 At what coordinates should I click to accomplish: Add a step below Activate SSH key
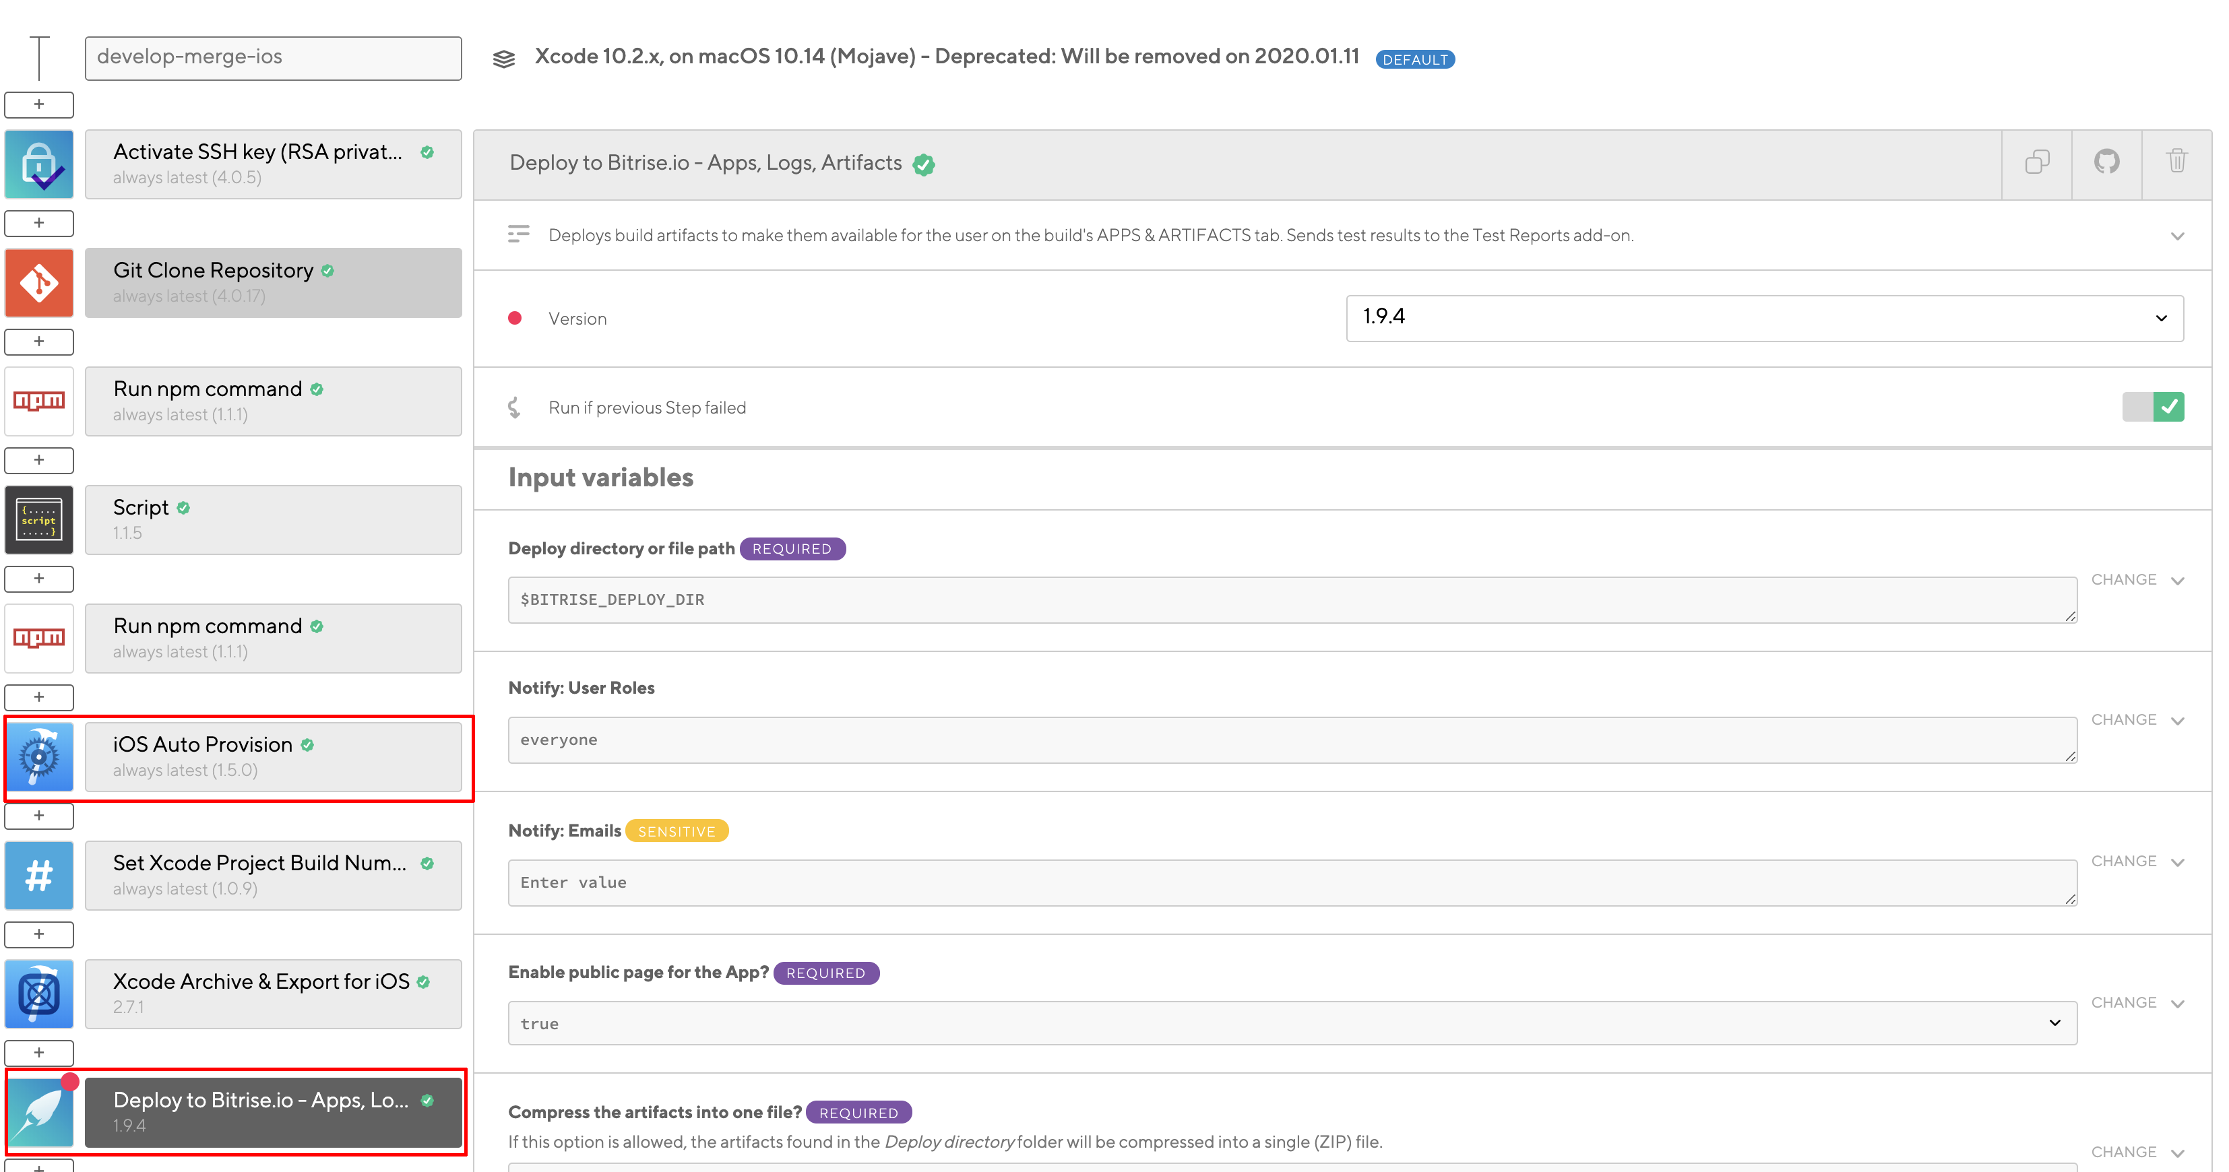[39, 223]
